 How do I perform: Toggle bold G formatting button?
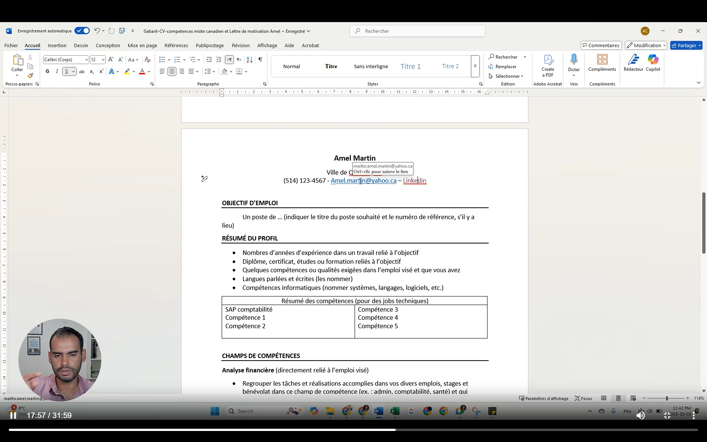tap(48, 71)
